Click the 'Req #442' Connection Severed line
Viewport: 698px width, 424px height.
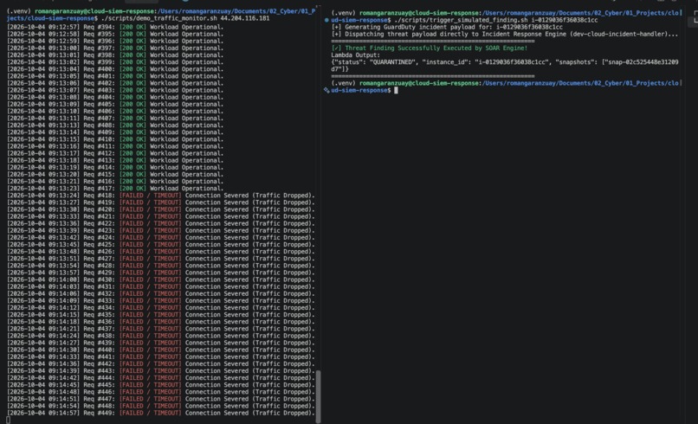click(x=161, y=364)
